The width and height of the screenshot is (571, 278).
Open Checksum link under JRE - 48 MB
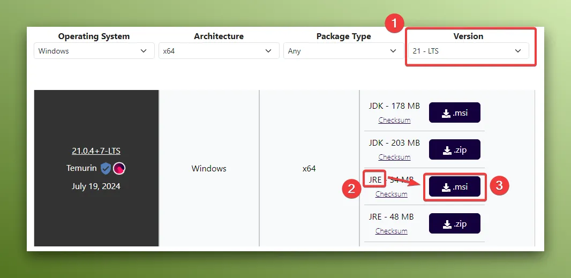392,231
